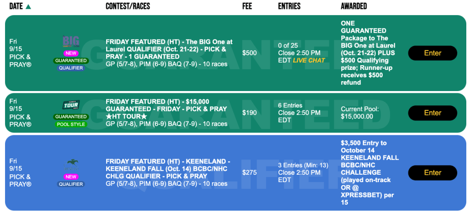
Task: Sort by the CONTEST/RACES column header
Action: tap(127, 6)
